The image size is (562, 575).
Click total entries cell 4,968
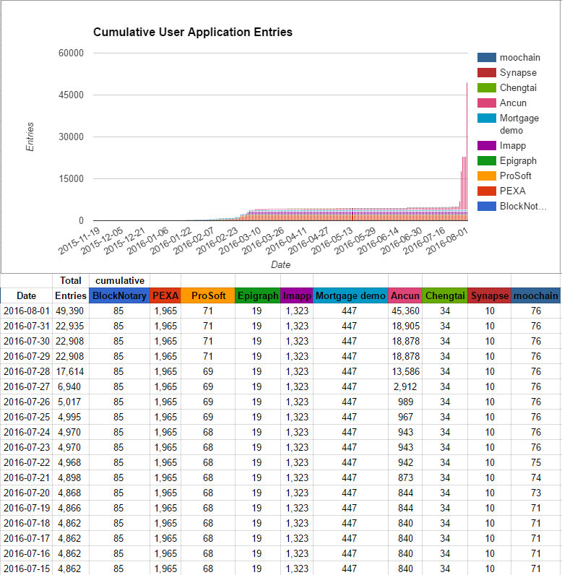71,462
